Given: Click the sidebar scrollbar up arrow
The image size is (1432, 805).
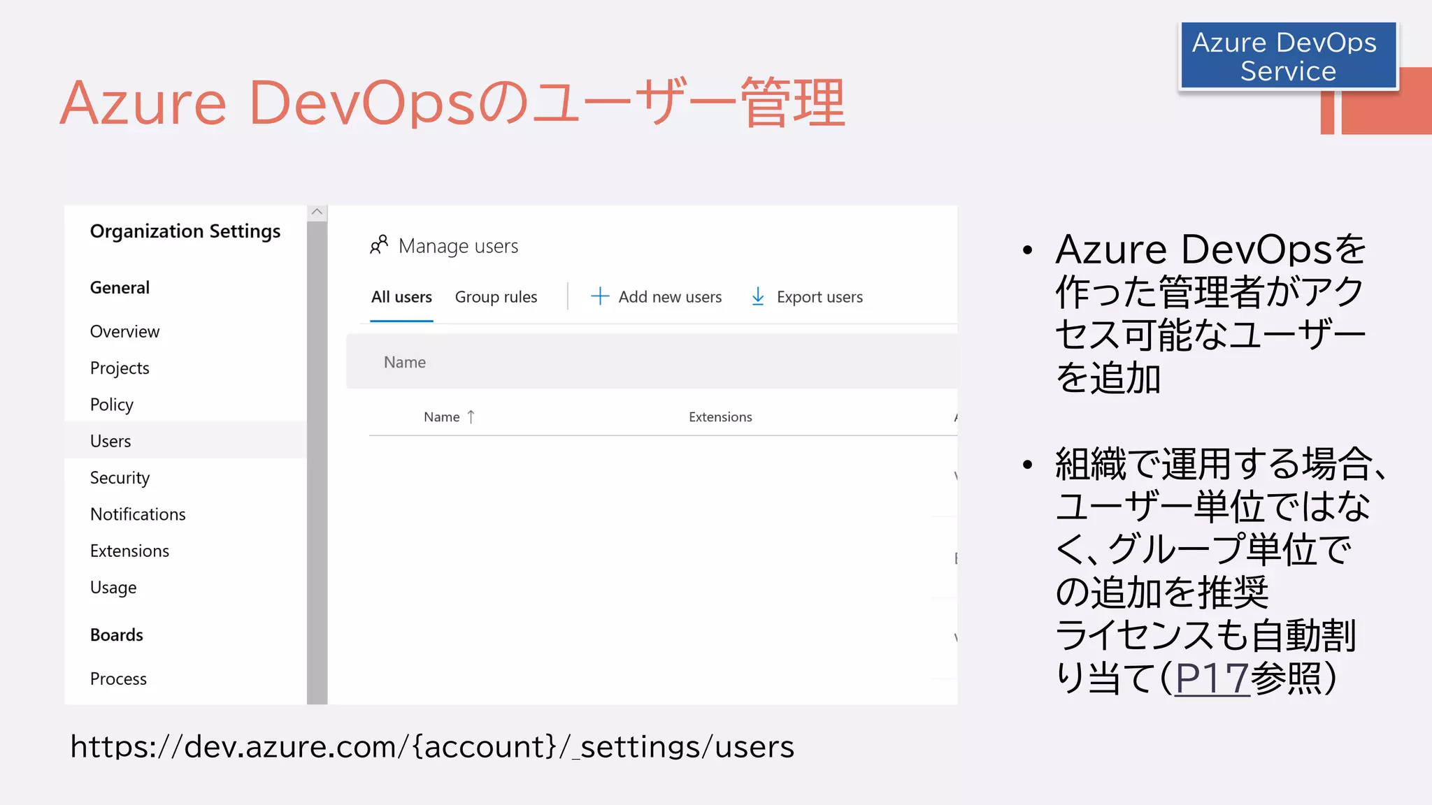Looking at the screenshot, I should [317, 212].
